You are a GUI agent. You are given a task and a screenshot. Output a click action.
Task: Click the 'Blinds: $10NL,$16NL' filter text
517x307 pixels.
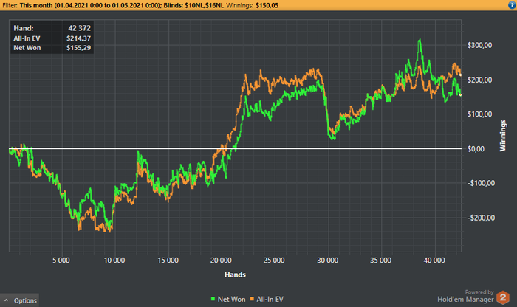tap(194, 5)
